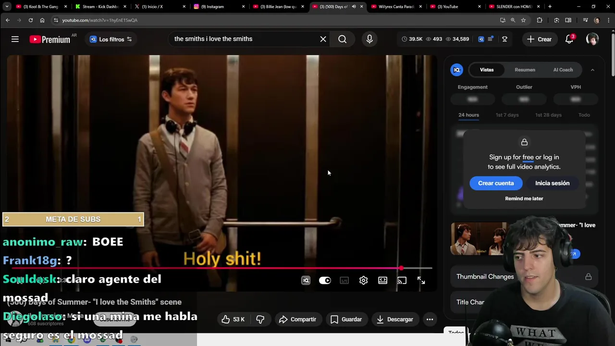This screenshot has height=346, width=615.
Task: Click the Crear button
Action: pyautogui.click(x=539, y=39)
